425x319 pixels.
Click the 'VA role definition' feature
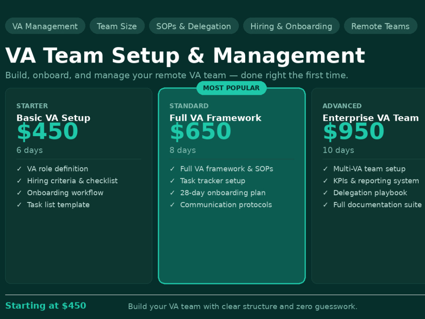tap(57, 169)
